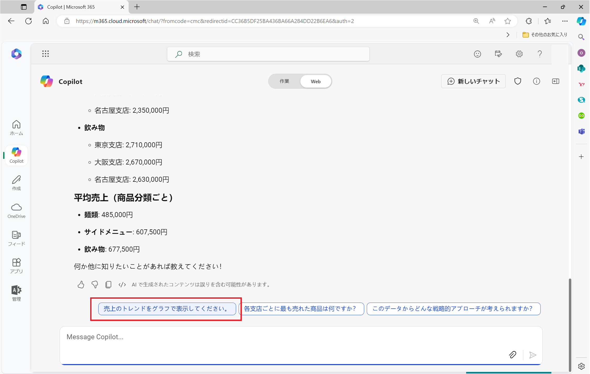Open the Outlook icon in Edge sidebar
The height and width of the screenshot is (374, 590).
[x=581, y=53]
